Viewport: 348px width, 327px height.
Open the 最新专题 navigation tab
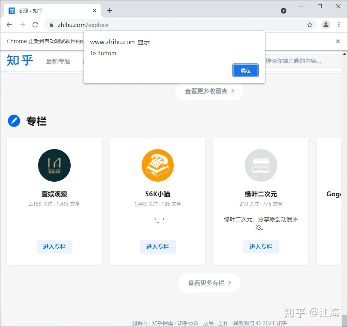coord(58,61)
